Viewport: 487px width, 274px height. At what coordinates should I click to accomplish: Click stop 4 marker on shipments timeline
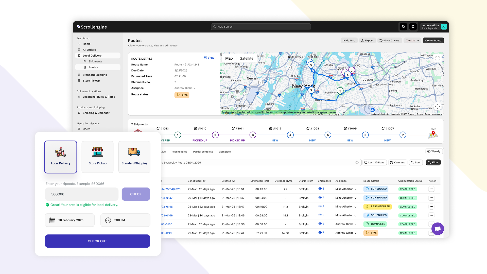click(290, 135)
